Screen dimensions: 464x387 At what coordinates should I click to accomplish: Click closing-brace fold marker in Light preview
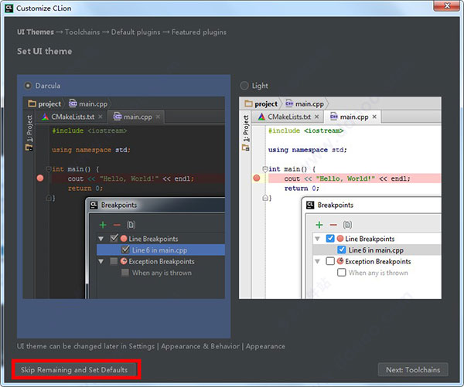tap(265, 198)
